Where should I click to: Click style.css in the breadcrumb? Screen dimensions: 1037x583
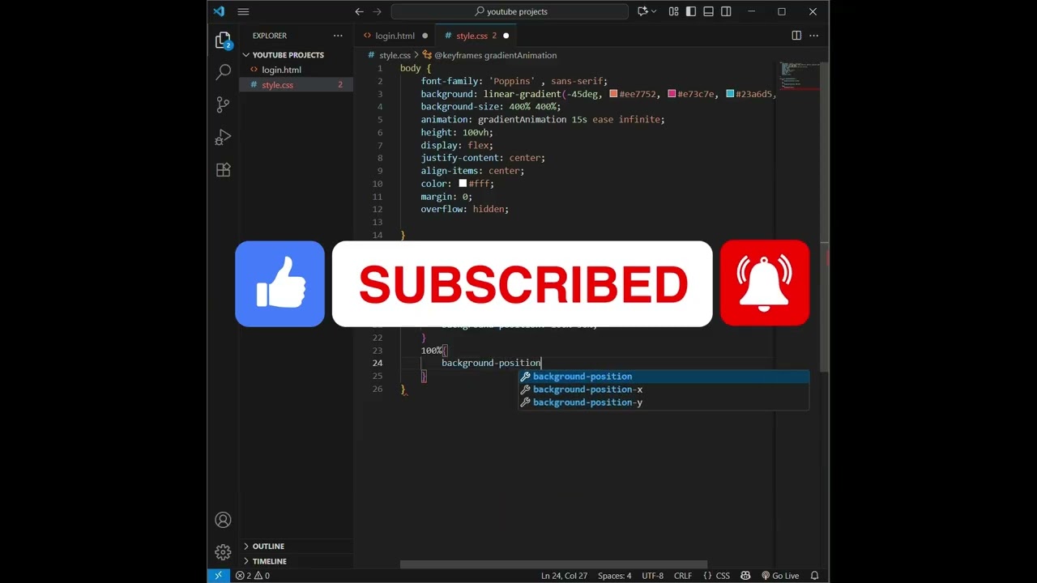click(x=395, y=55)
